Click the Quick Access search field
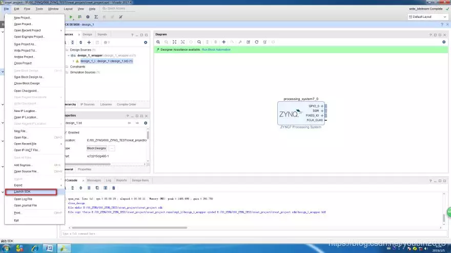This screenshot has width=451, height=253. [118, 9]
